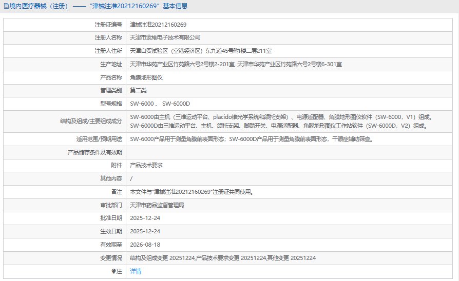This screenshot has width=459, height=281.
Task: Select the title text 境内医疗器械（注册）
Action: coord(39,6)
